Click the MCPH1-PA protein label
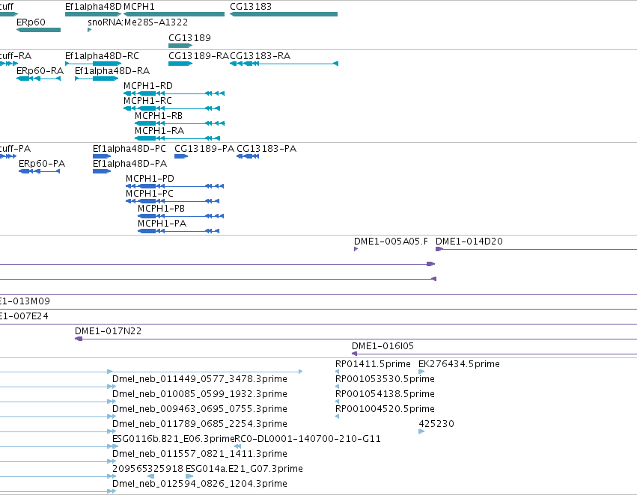The height and width of the screenshot is (495, 637). pyautogui.click(x=162, y=224)
